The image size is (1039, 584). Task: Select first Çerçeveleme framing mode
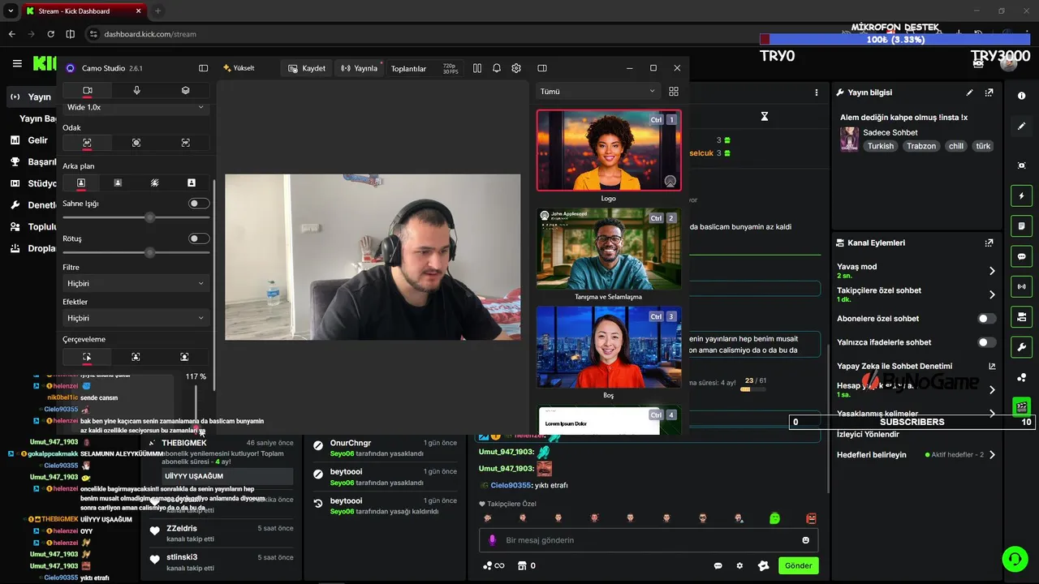tap(87, 357)
